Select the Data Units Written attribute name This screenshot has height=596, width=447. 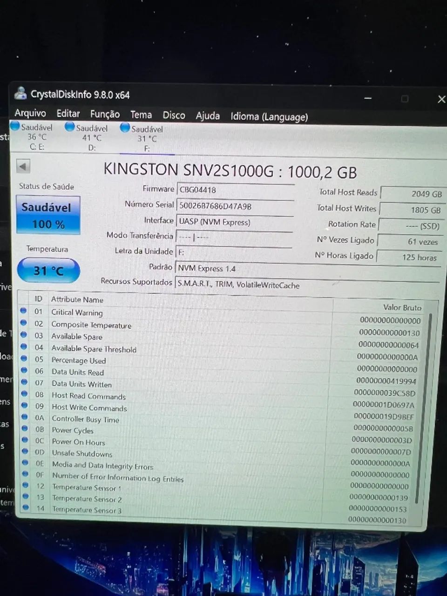point(82,384)
